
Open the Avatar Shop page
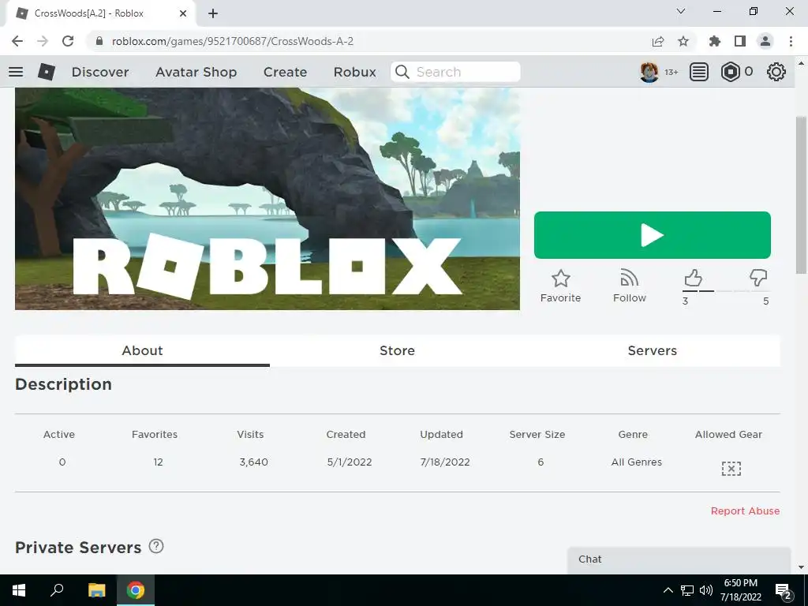coord(196,72)
